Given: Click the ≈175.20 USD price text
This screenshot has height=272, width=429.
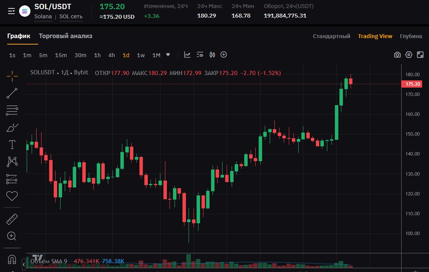Looking at the screenshot, I should (x=117, y=17).
